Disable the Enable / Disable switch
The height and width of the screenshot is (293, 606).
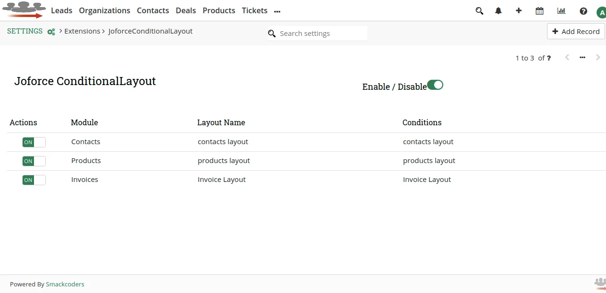point(435,85)
